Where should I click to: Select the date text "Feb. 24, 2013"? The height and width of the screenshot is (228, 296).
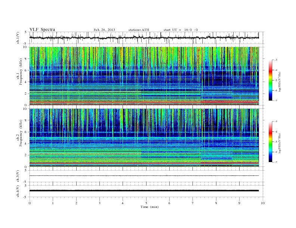coord(104,30)
